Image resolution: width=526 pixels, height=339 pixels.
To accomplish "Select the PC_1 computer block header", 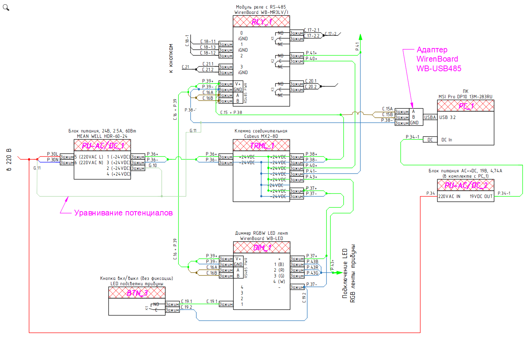I will (466, 106).
